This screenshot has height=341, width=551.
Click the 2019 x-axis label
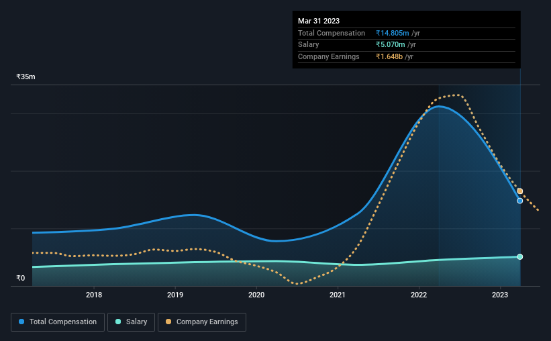tap(175, 295)
